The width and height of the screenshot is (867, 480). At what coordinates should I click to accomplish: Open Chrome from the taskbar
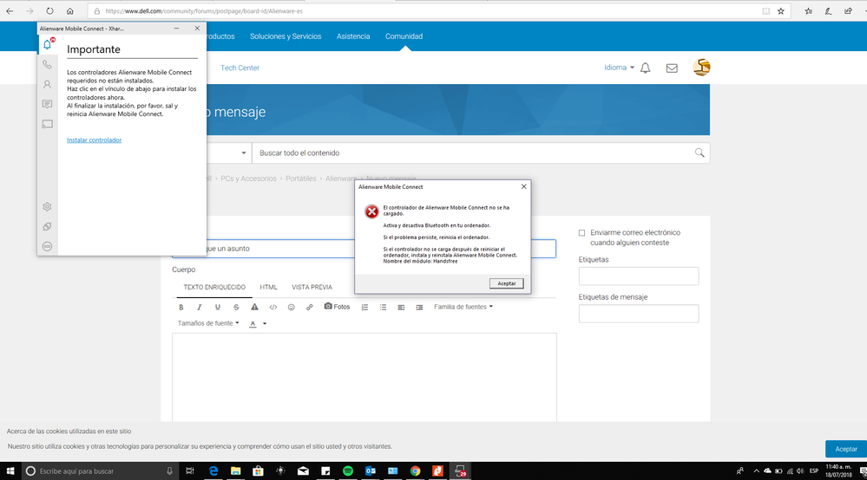pyautogui.click(x=415, y=470)
